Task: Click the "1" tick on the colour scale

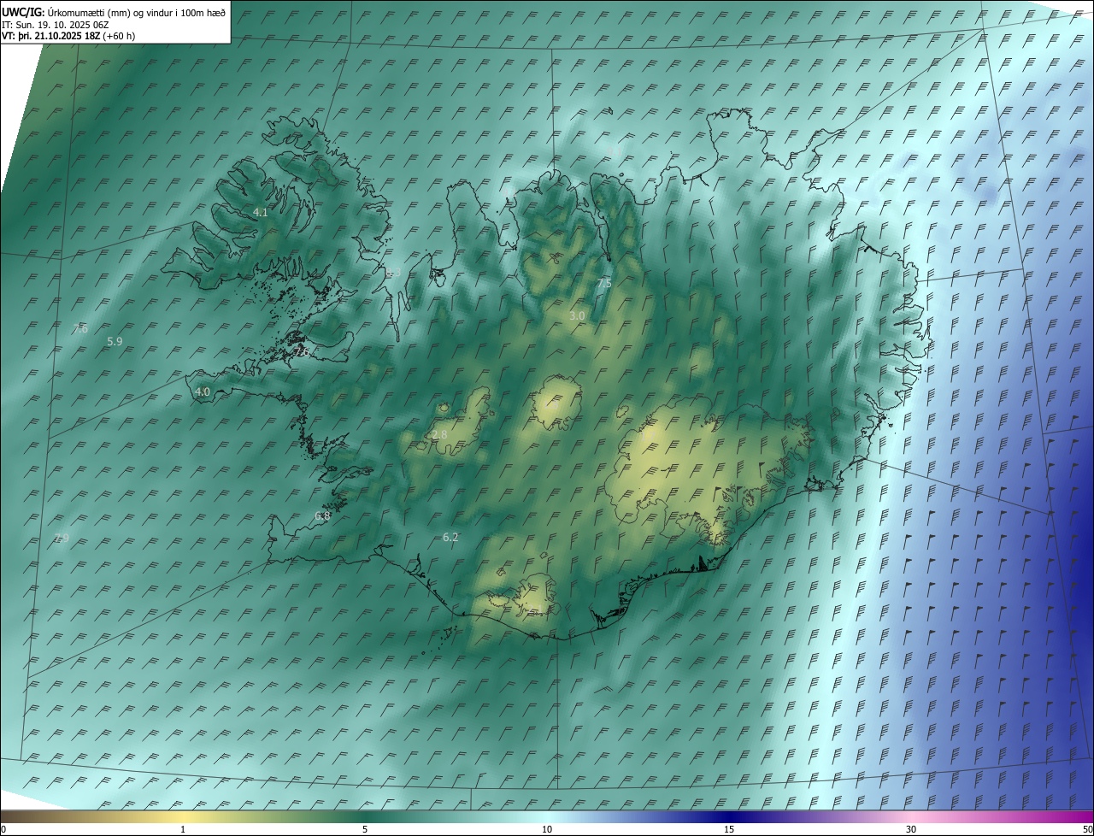Action: tap(183, 829)
